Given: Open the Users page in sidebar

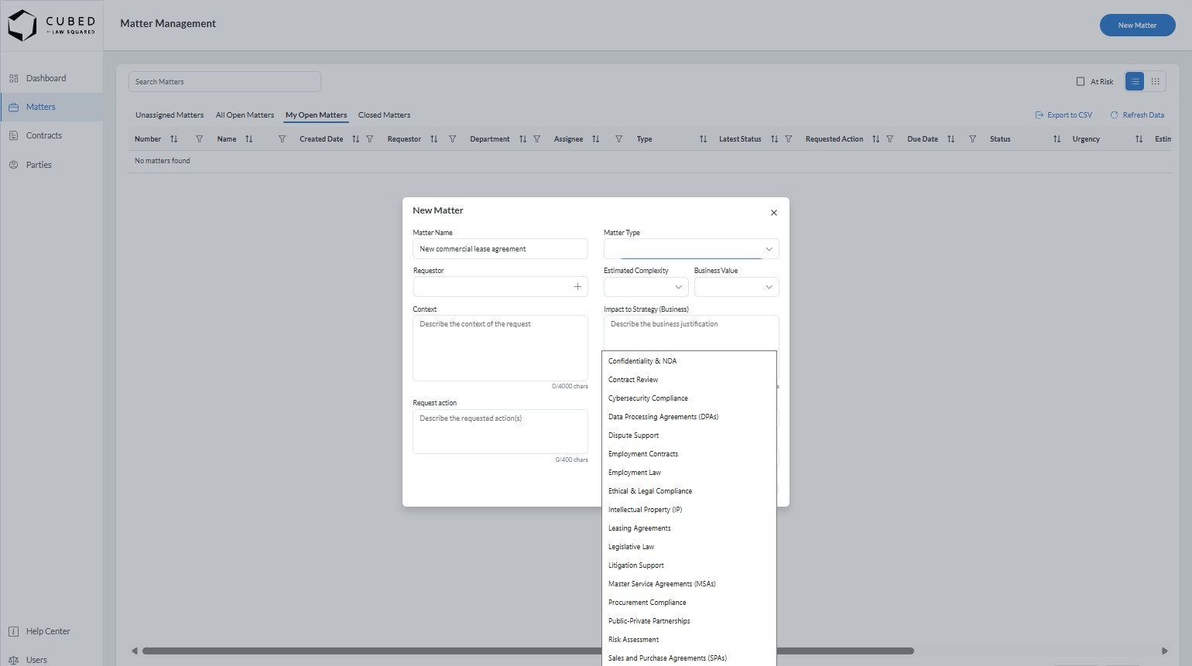Looking at the screenshot, I should [51, 660].
